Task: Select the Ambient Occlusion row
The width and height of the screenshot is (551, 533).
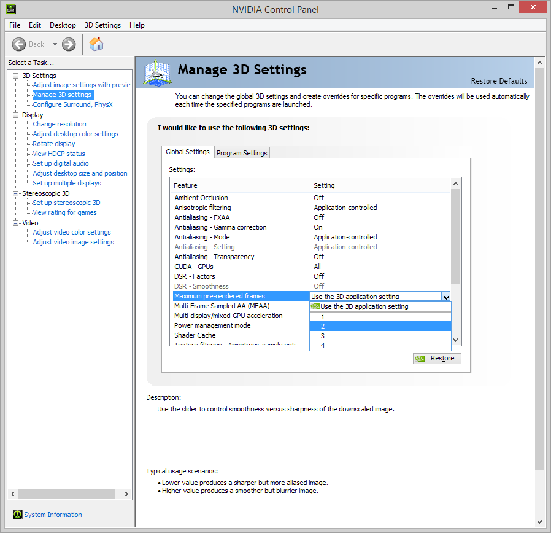Action: tap(311, 198)
